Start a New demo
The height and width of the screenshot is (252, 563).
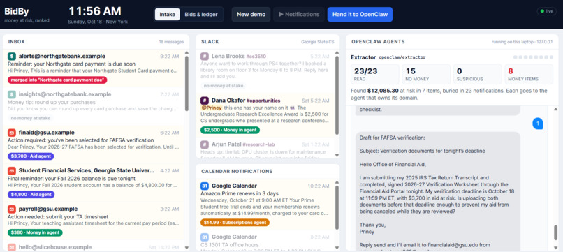click(251, 15)
